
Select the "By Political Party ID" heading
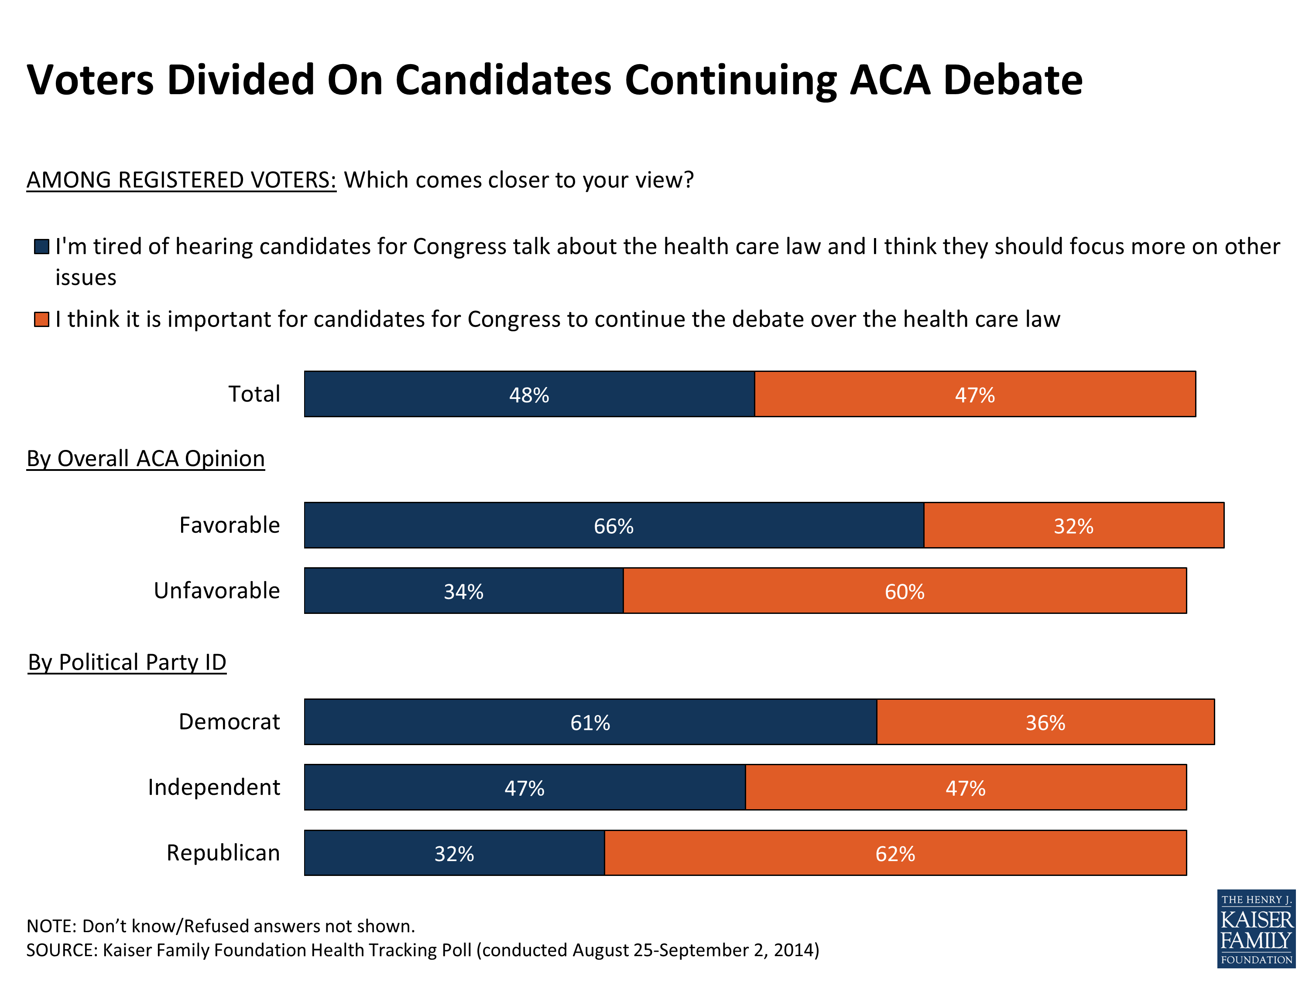(127, 662)
